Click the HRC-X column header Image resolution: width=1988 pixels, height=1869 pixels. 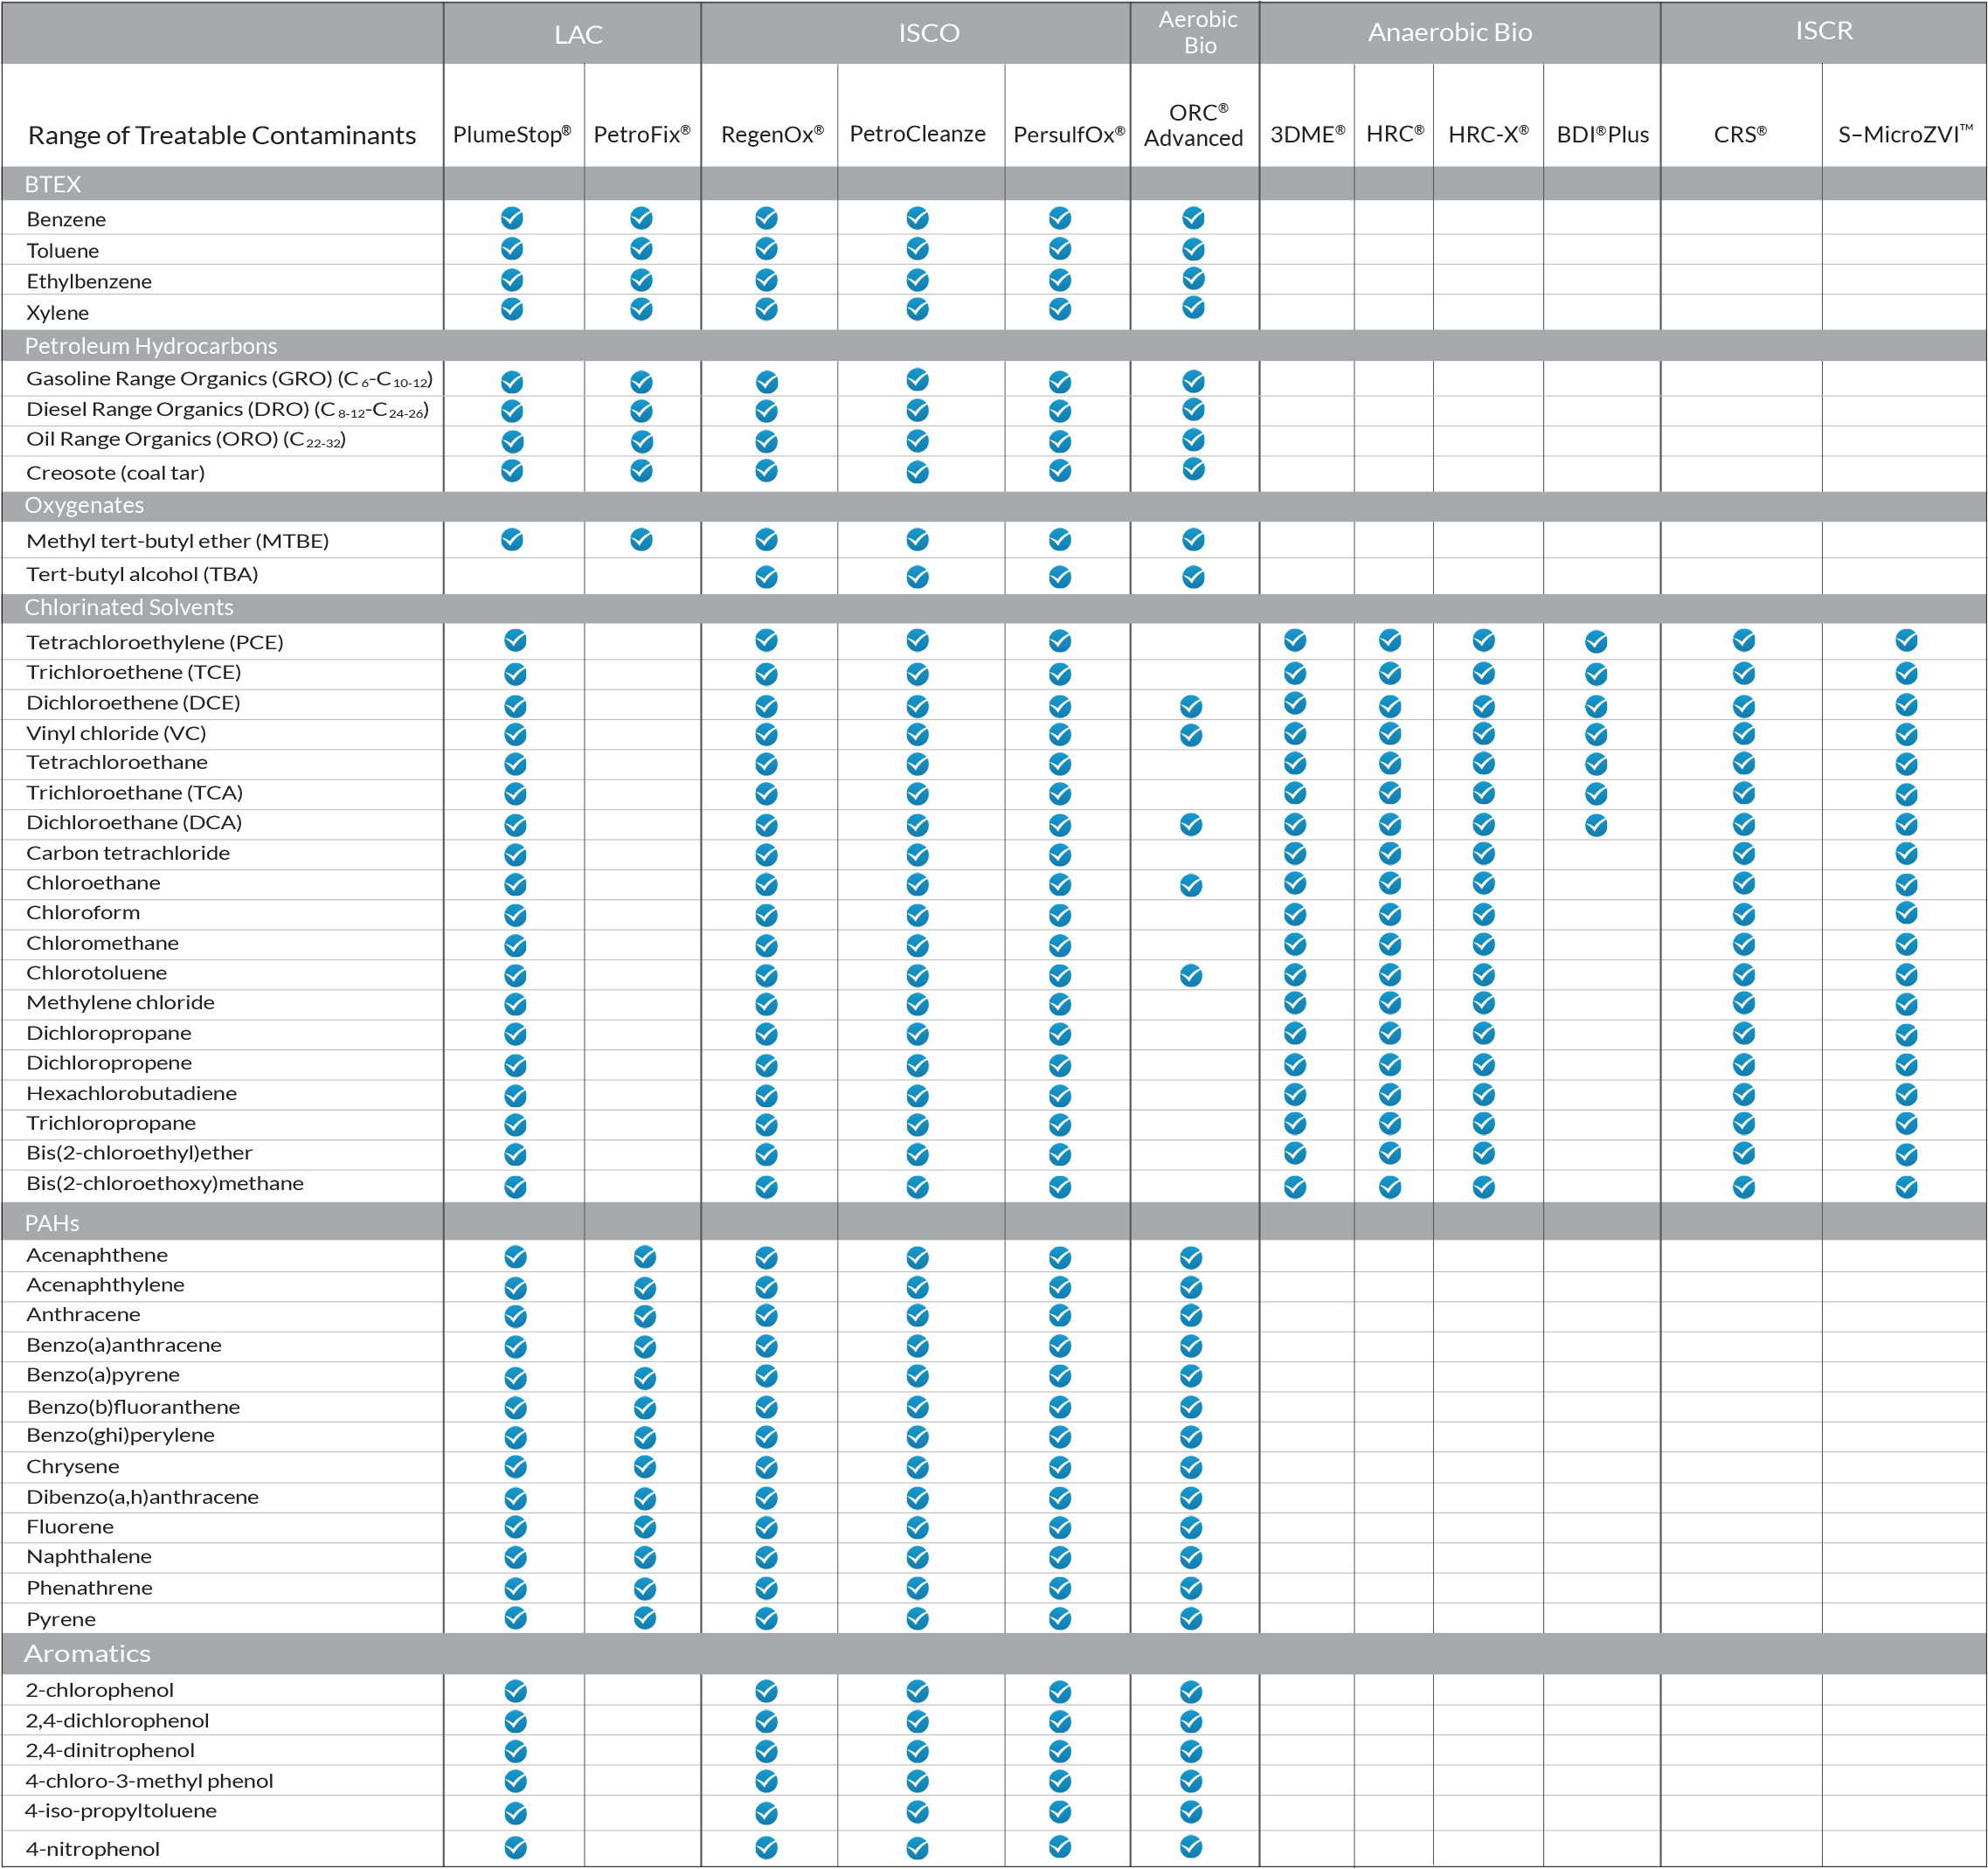coord(1488,134)
